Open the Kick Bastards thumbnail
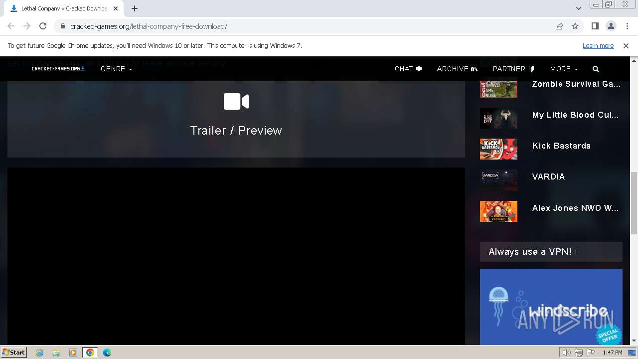 [x=498, y=149]
